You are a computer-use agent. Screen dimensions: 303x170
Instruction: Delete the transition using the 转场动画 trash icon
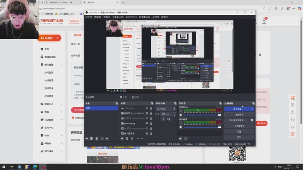click(x=169, y=119)
